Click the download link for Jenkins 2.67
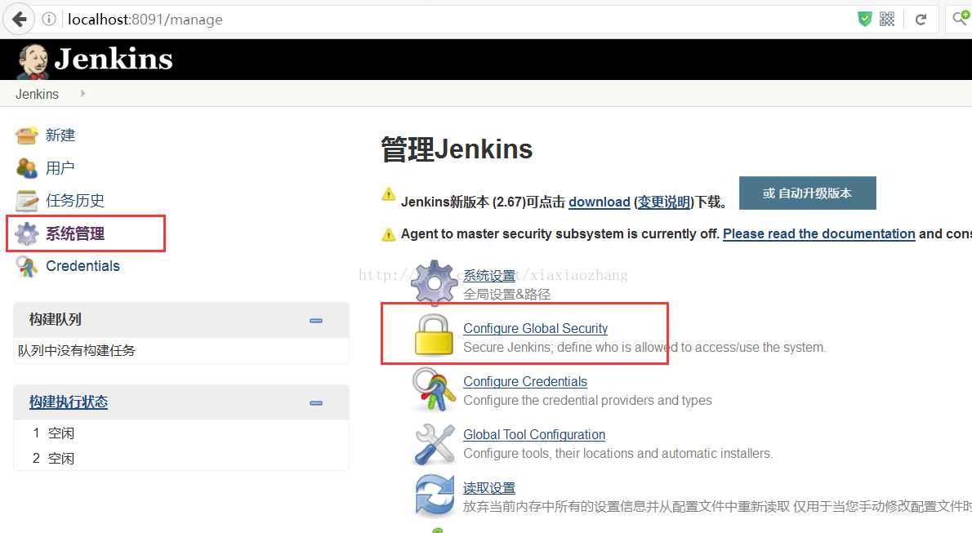This screenshot has height=533, width=972. (x=600, y=202)
